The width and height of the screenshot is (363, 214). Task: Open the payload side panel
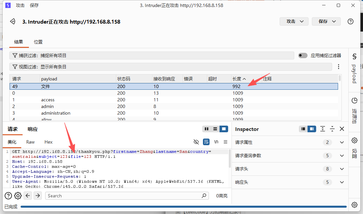354,68
